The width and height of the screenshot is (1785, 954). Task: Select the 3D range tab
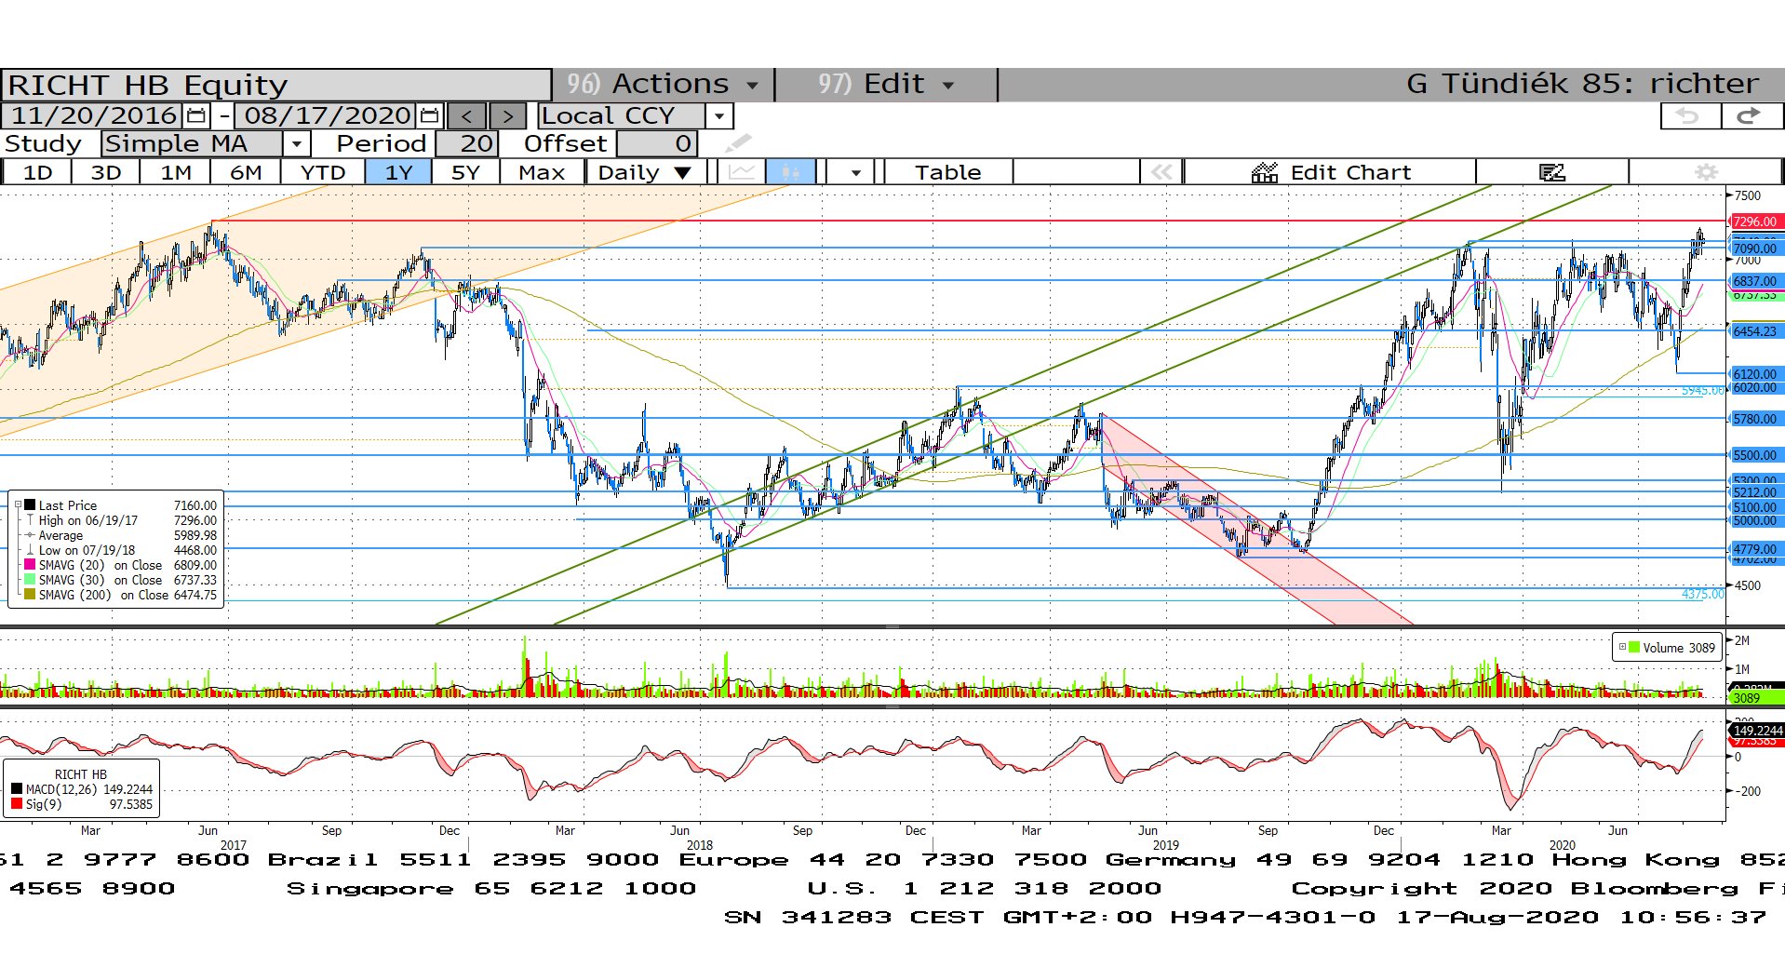point(106,172)
